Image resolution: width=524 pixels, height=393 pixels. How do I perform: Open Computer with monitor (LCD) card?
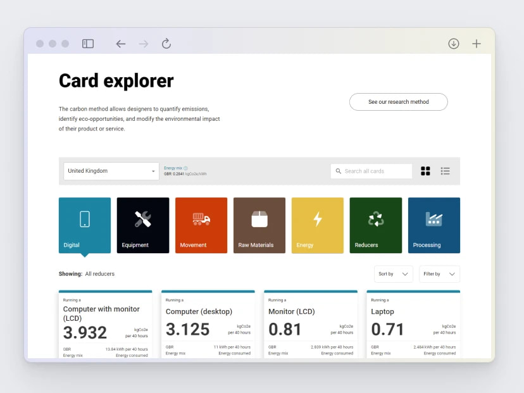pos(105,324)
